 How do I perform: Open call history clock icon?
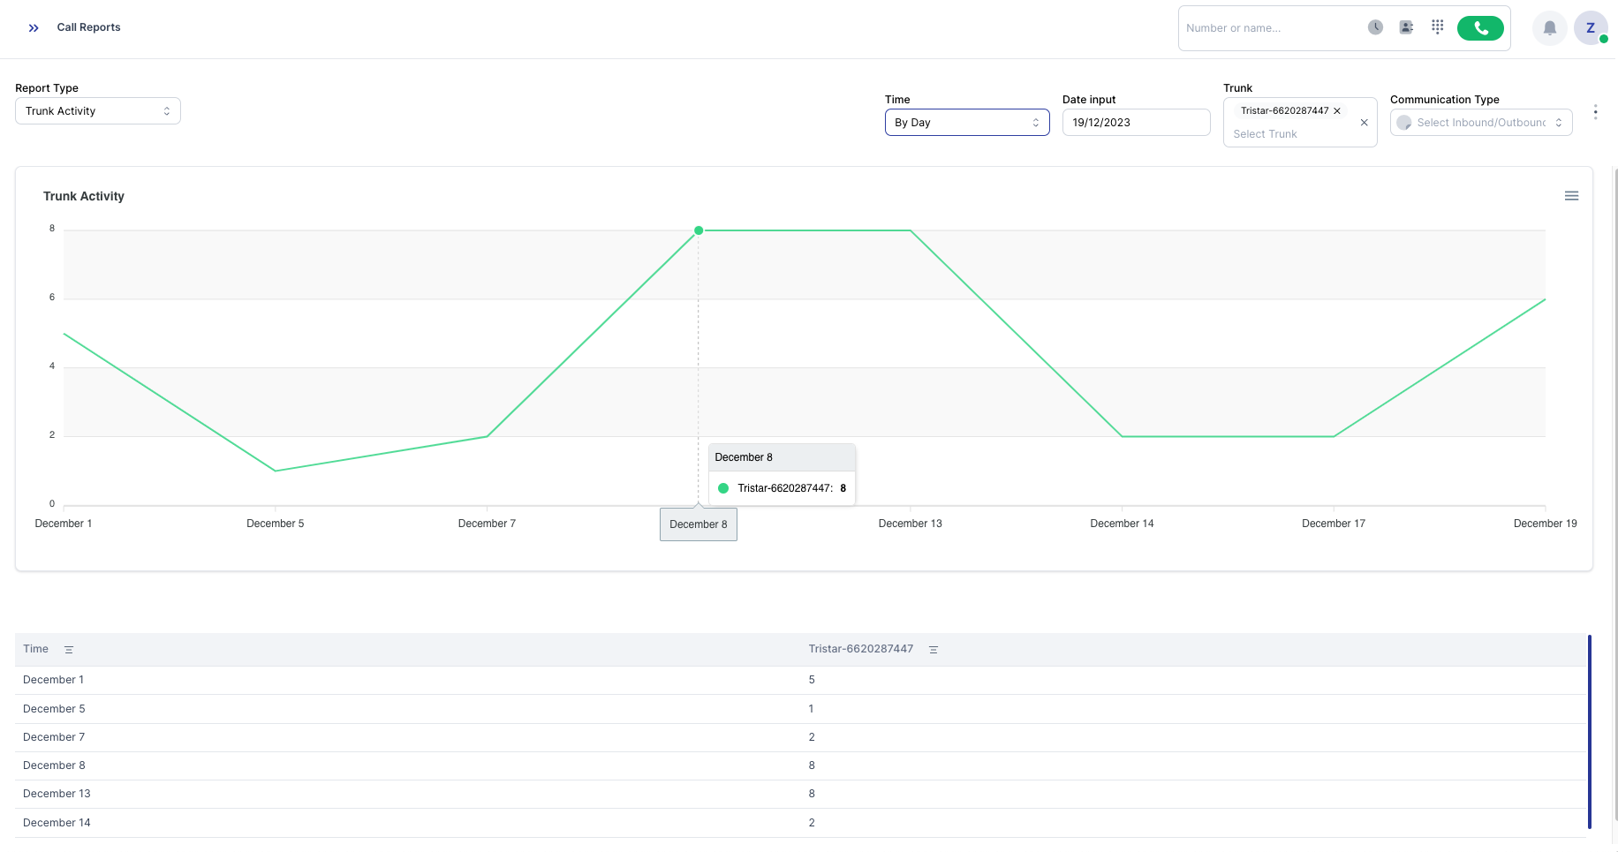tap(1375, 27)
